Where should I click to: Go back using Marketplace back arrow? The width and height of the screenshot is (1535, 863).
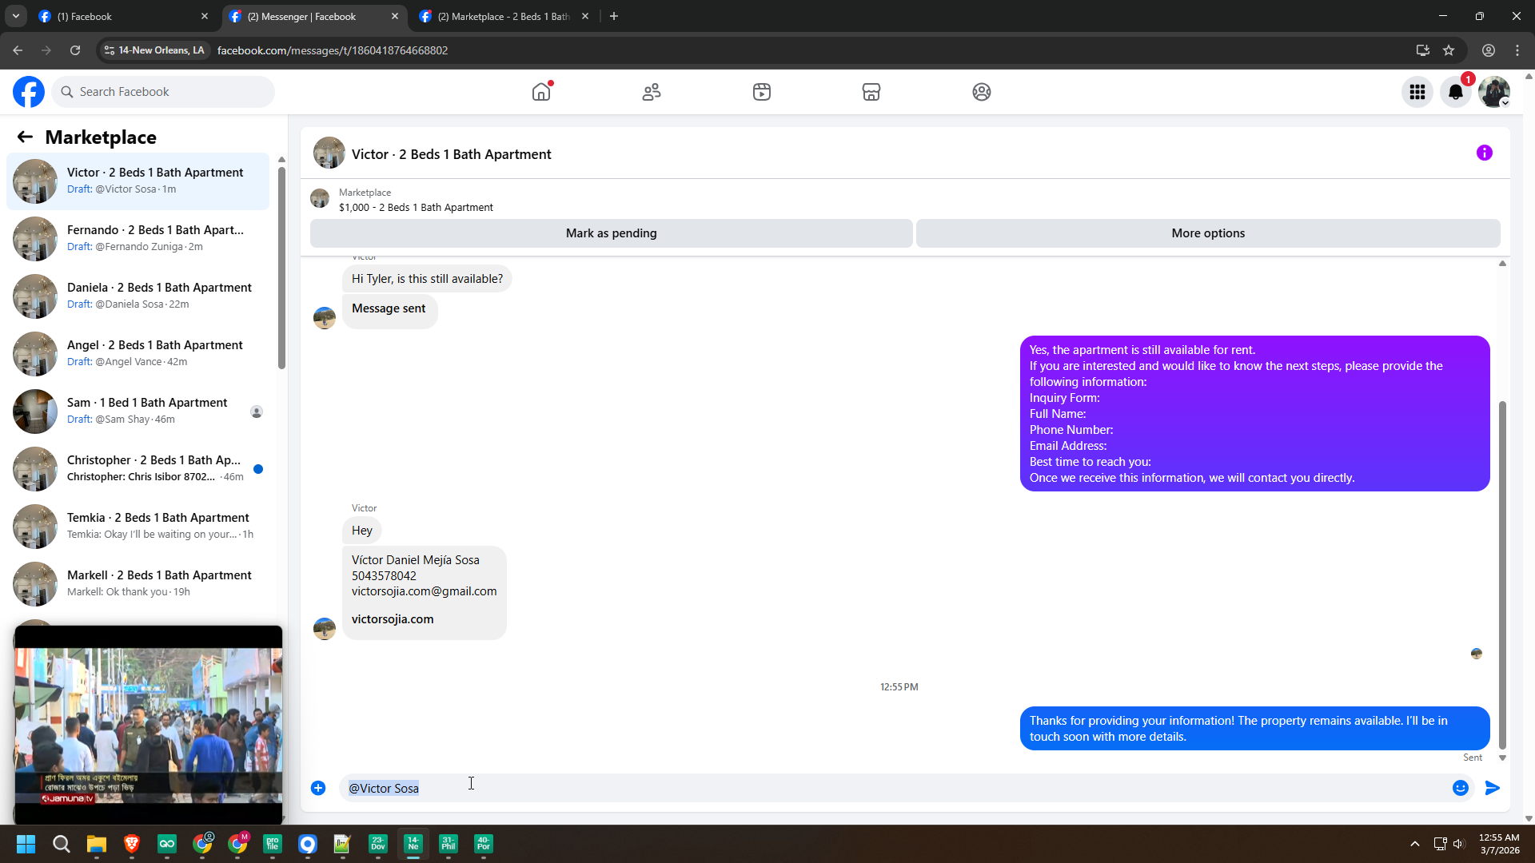(25, 137)
